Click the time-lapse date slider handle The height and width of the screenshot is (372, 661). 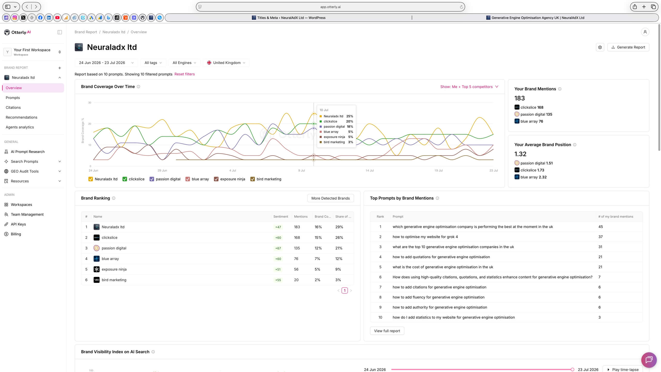pyautogui.click(x=572, y=370)
